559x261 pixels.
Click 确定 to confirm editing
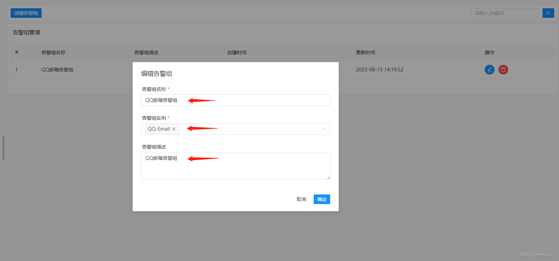point(322,199)
